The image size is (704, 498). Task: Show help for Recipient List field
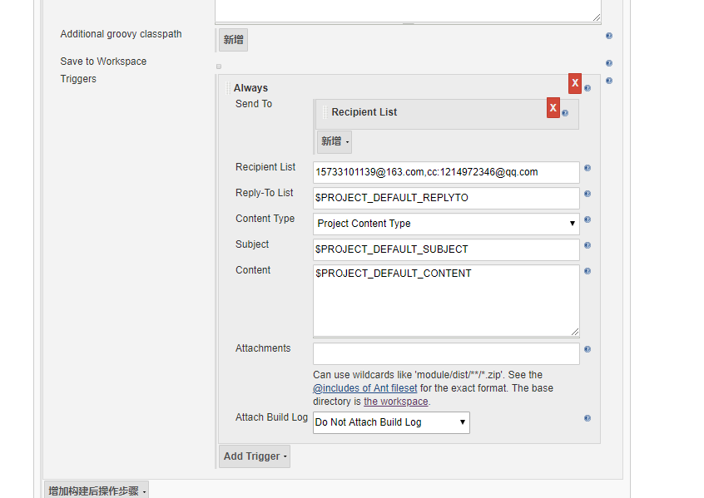coord(587,168)
